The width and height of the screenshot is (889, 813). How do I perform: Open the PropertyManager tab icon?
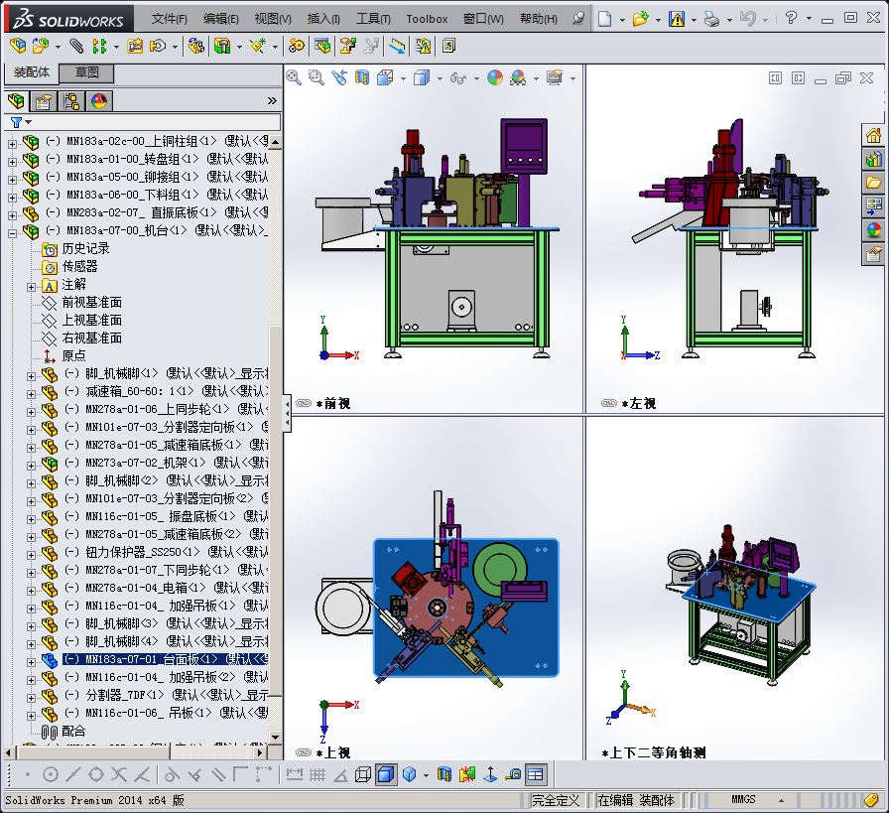[x=43, y=101]
